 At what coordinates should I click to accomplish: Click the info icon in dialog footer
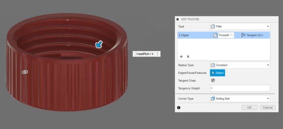(x=179, y=108)
